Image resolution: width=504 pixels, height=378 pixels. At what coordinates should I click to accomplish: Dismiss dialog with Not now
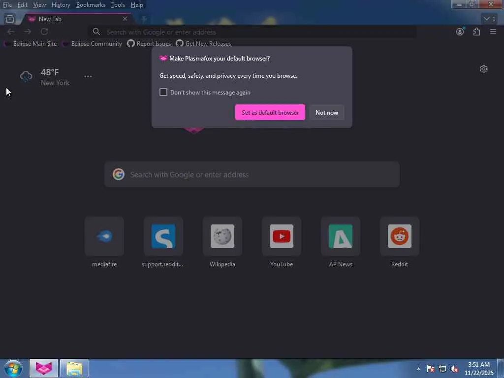327,113
